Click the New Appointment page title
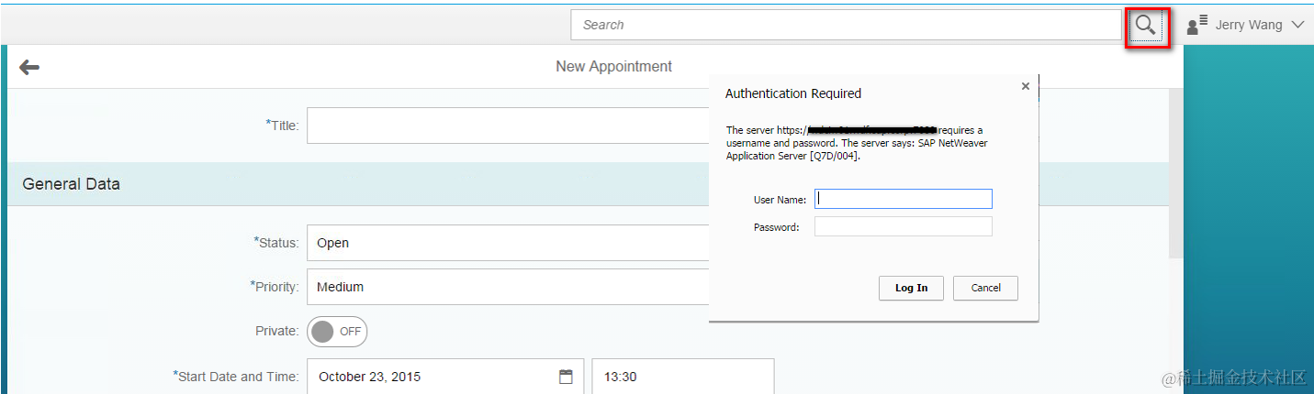This screenshot has width=1314, height=394. tap(614, 67)
